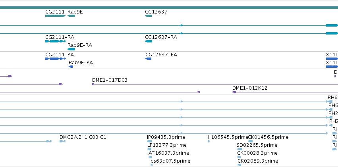Click the CK00028.3prime label
Screen dimensions: 338x167
pyautogui.click(x=257, y=153)
